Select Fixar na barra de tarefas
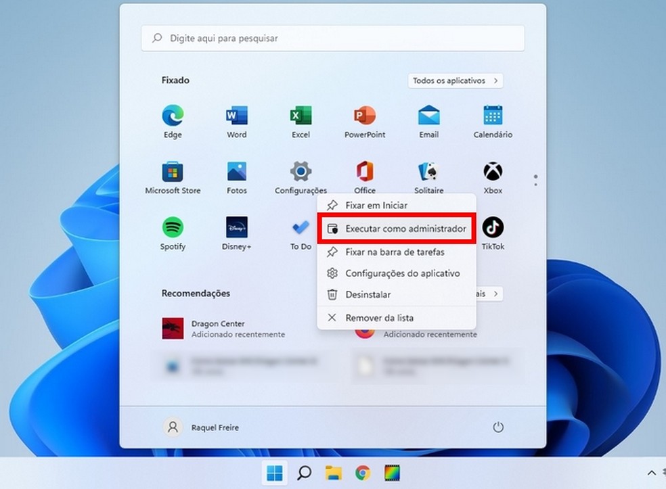 pos(397,252)
